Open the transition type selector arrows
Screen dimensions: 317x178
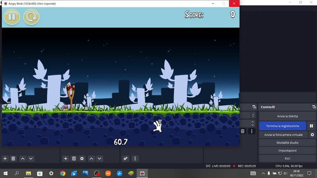[x=253, y=115]
